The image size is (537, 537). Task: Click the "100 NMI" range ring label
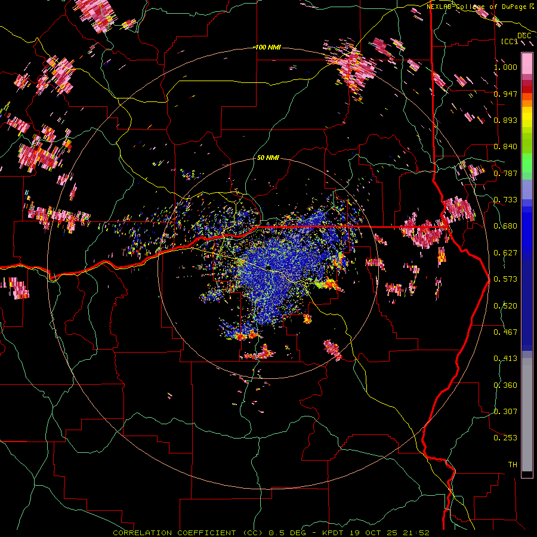(268, 47)
